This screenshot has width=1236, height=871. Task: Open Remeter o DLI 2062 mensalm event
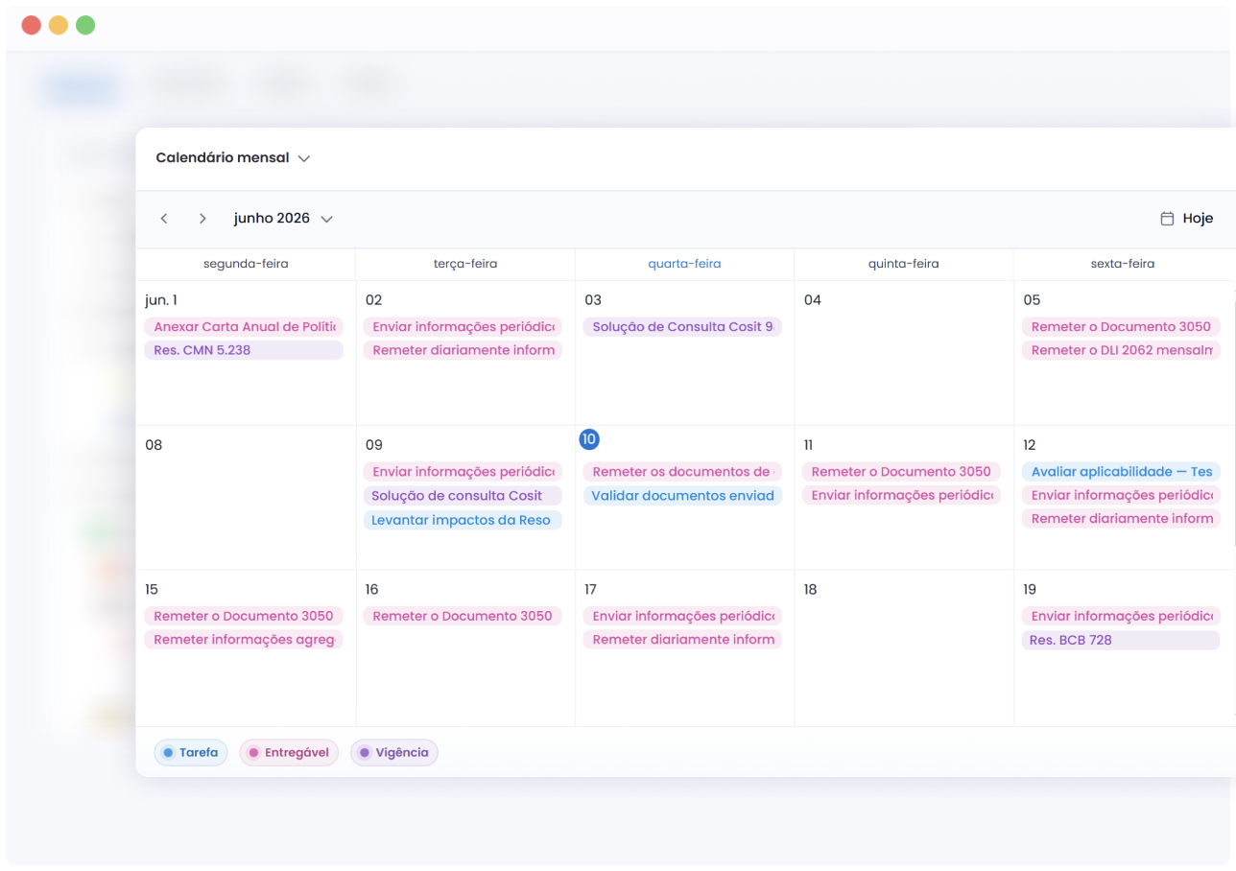click(x=1121, y=350)
